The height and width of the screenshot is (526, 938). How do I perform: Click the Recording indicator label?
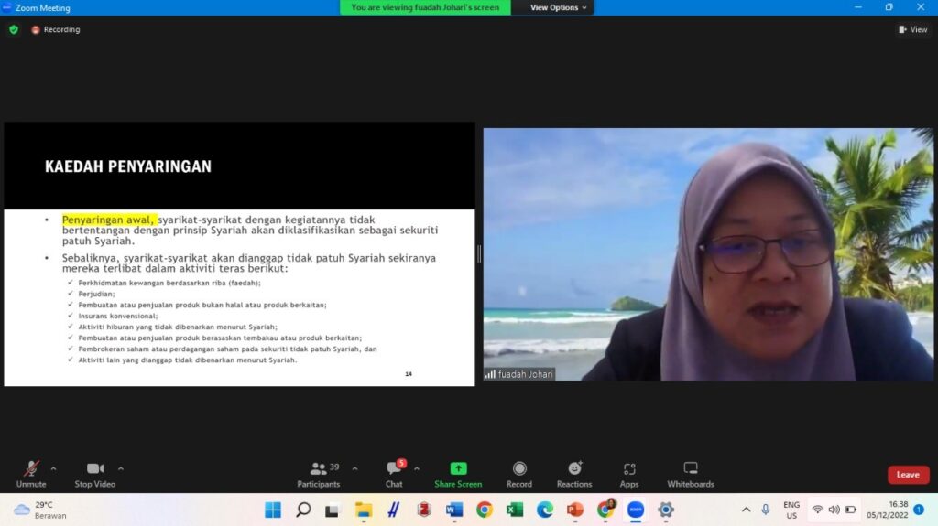[x=60, y=29]
